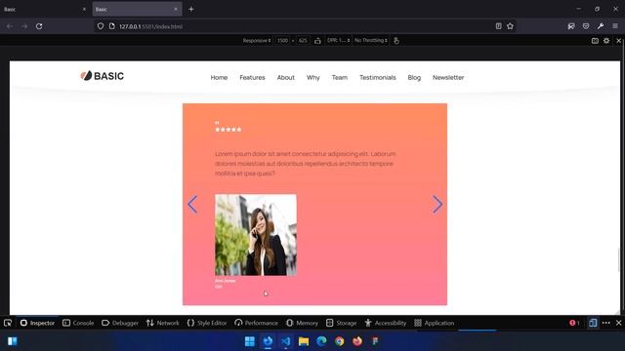Screen dimensions: 625x351
Task: Rotate the responsive viewport
Action: (x=317, y=41)
